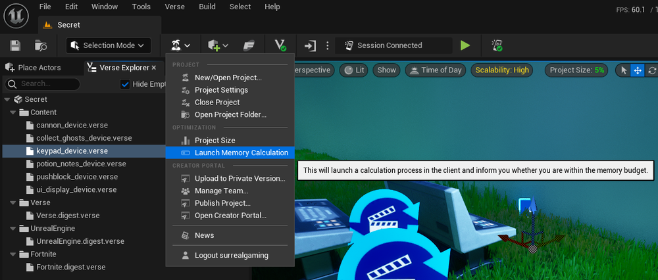Choose Project Settings menu entry

(x=230, y=89)
